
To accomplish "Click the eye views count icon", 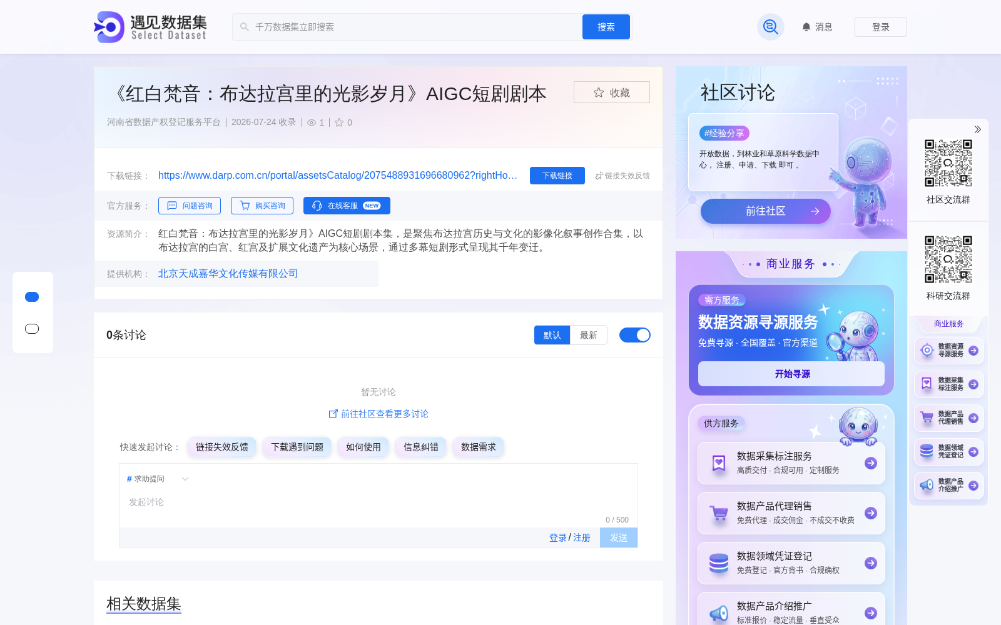I will [312, 122].
